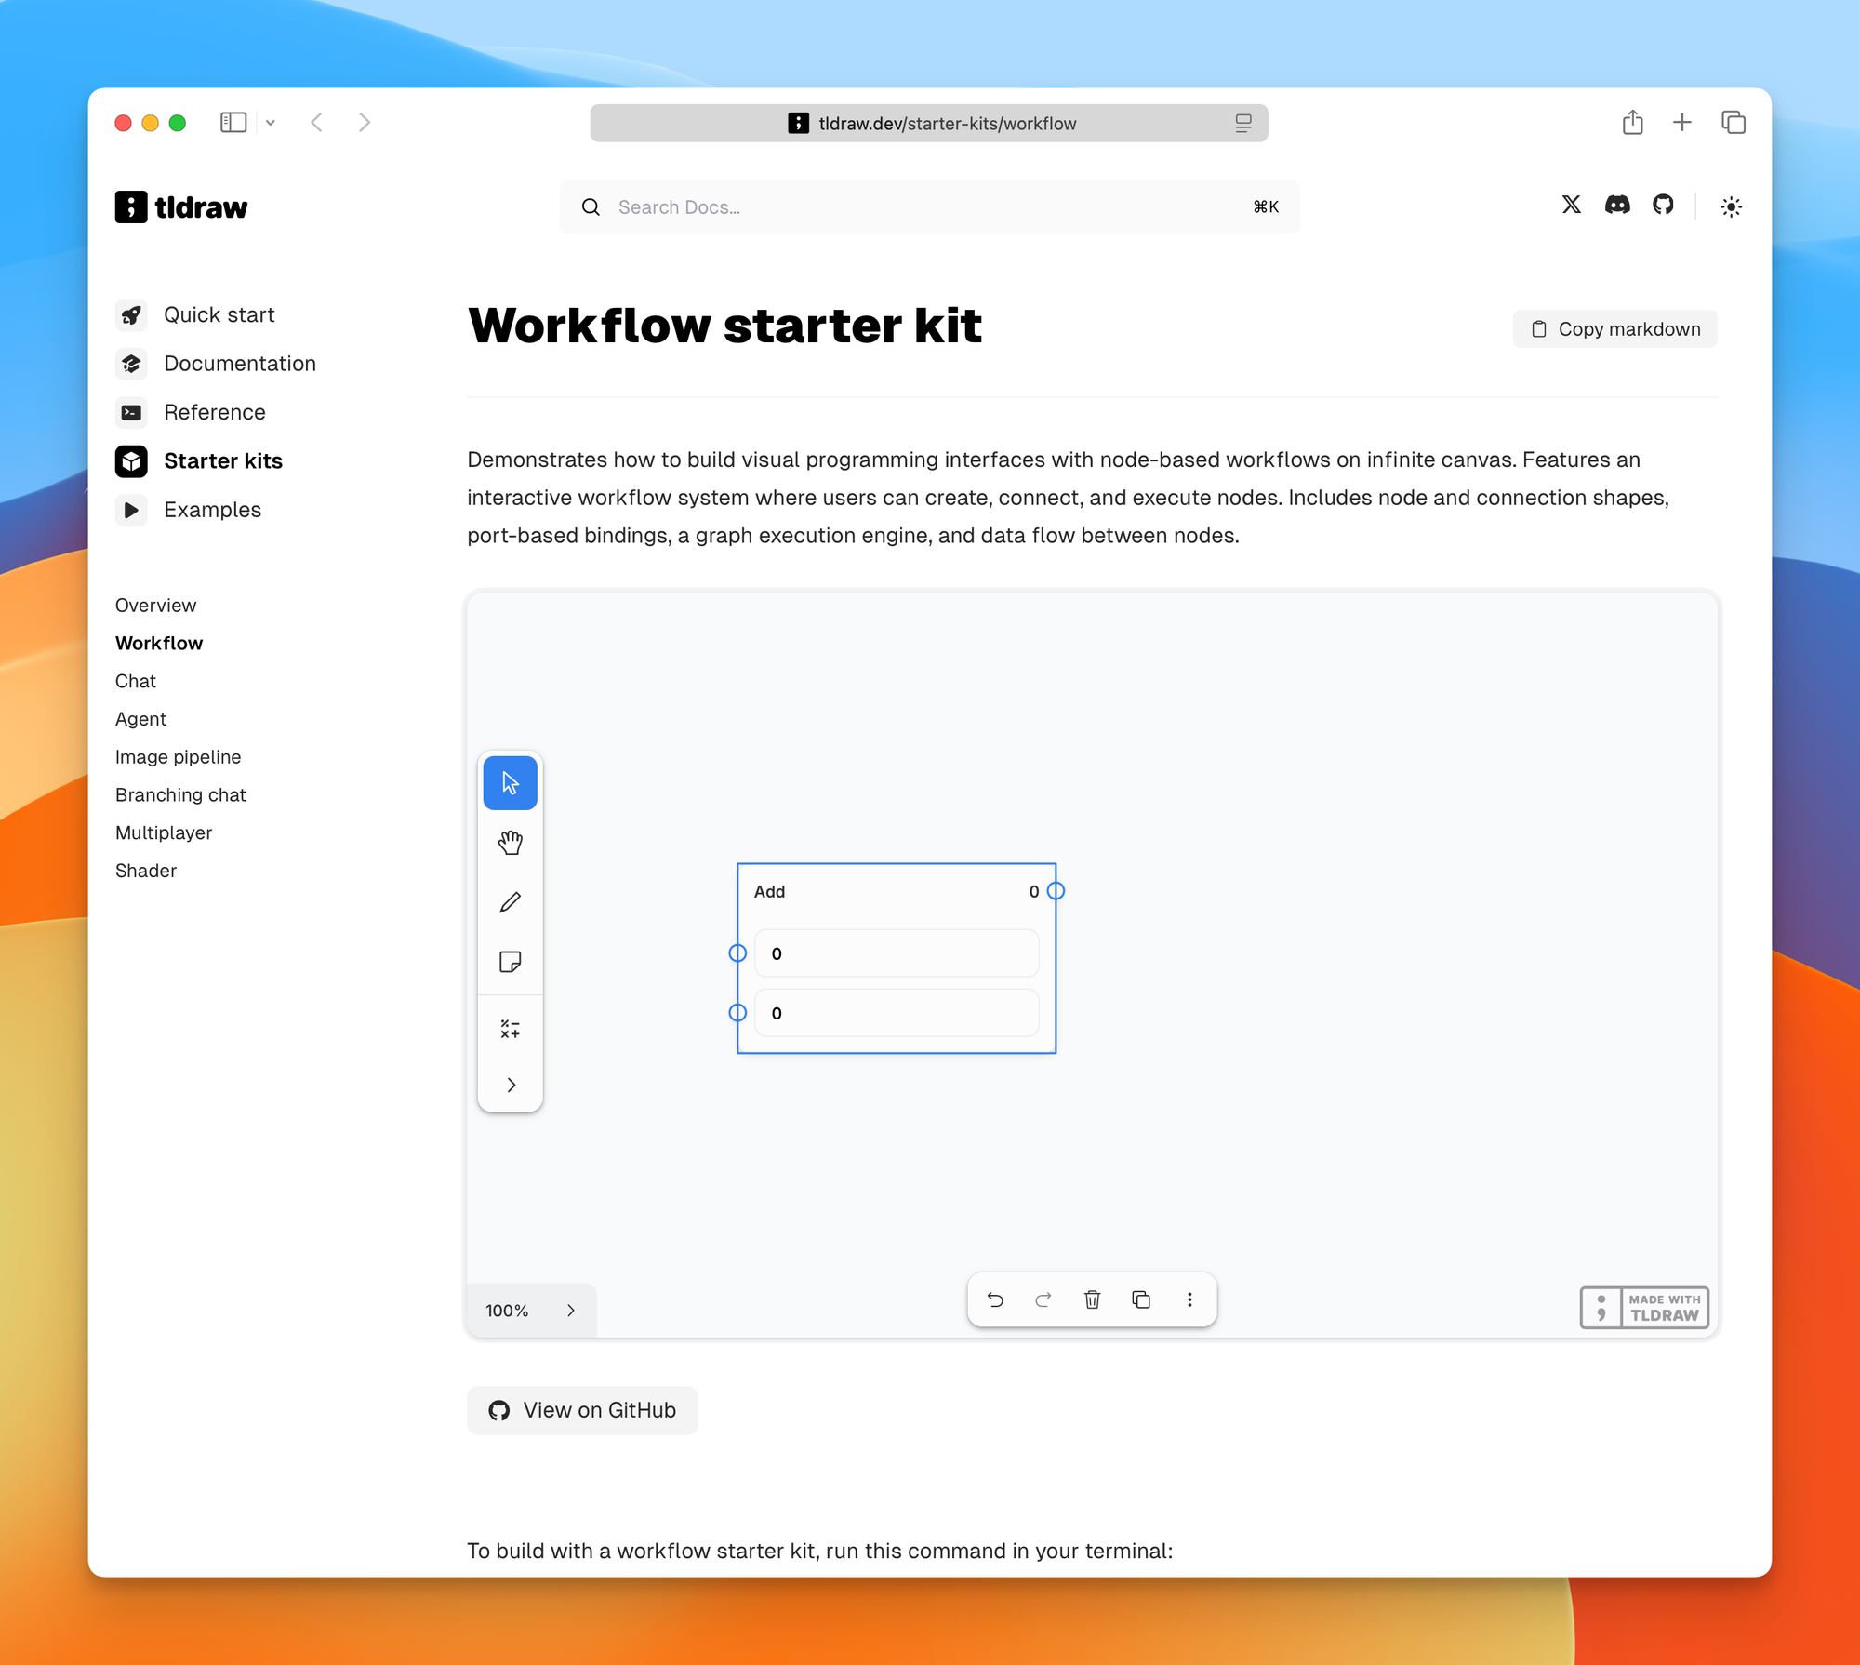This screenshot has height=1665, width=1860.
Task: Open the Multiplayer page
Action: pos(164,832)
